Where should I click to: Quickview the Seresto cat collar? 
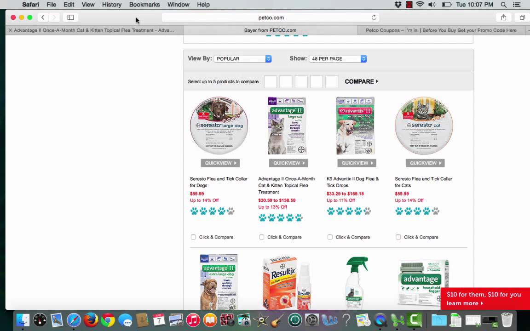(x=425, y=163)
